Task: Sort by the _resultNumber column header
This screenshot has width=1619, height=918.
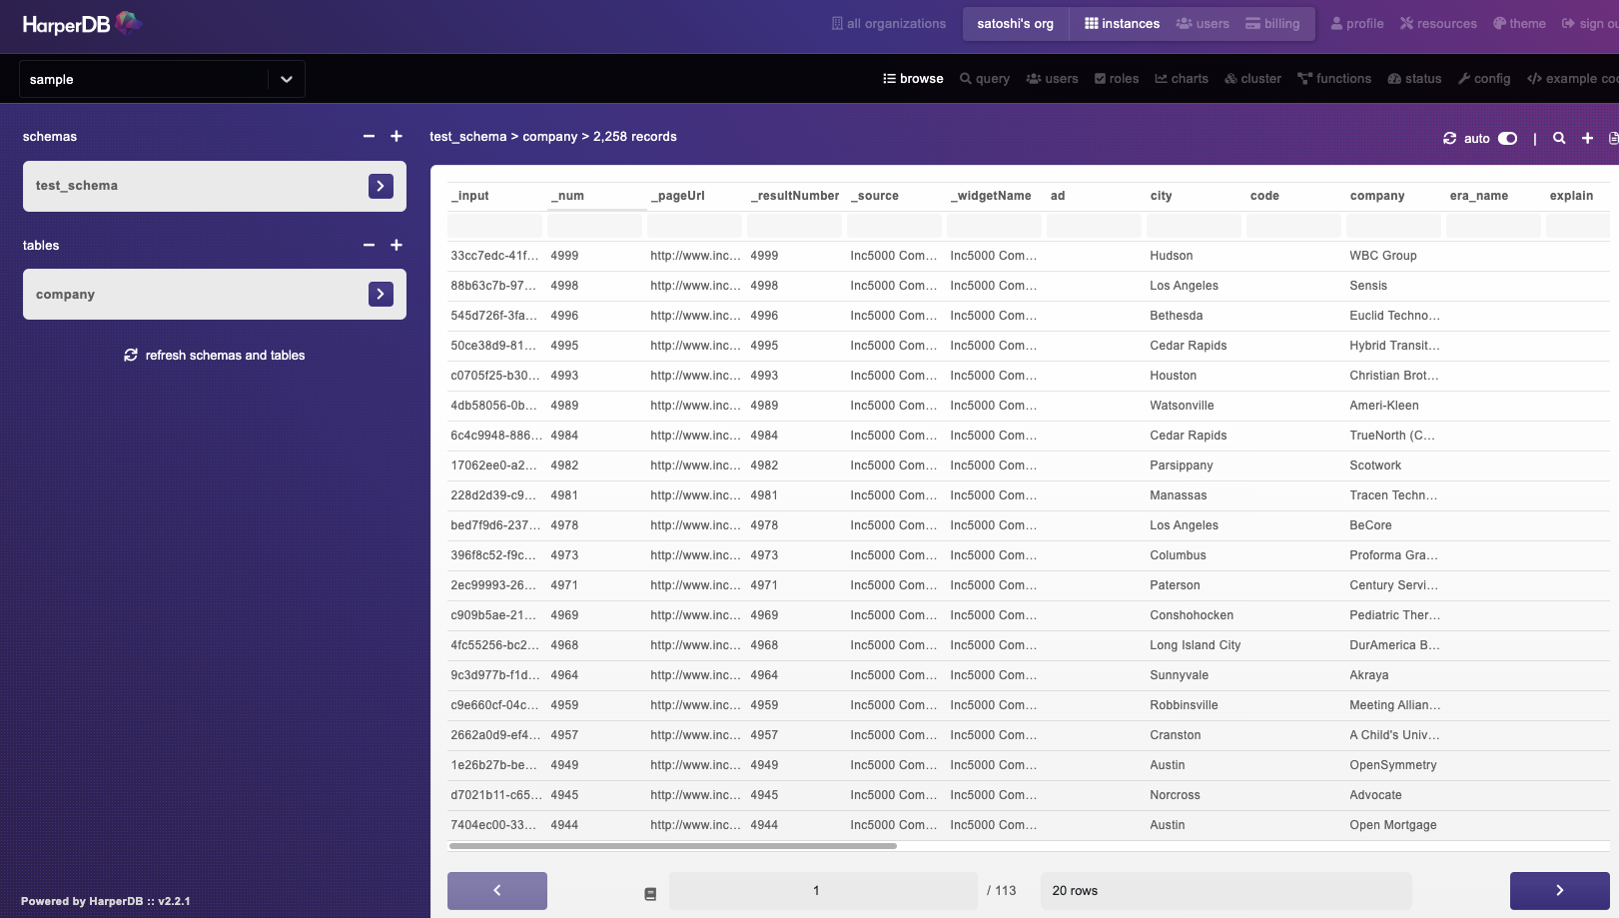Action: 795,196
